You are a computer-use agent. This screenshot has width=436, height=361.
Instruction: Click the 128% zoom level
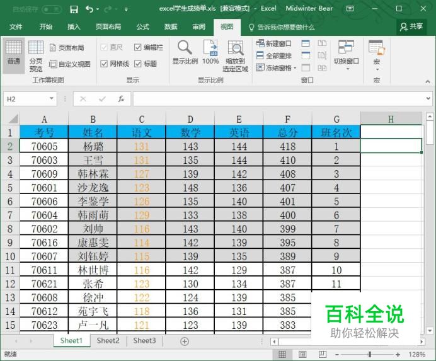tap(417, 354)
